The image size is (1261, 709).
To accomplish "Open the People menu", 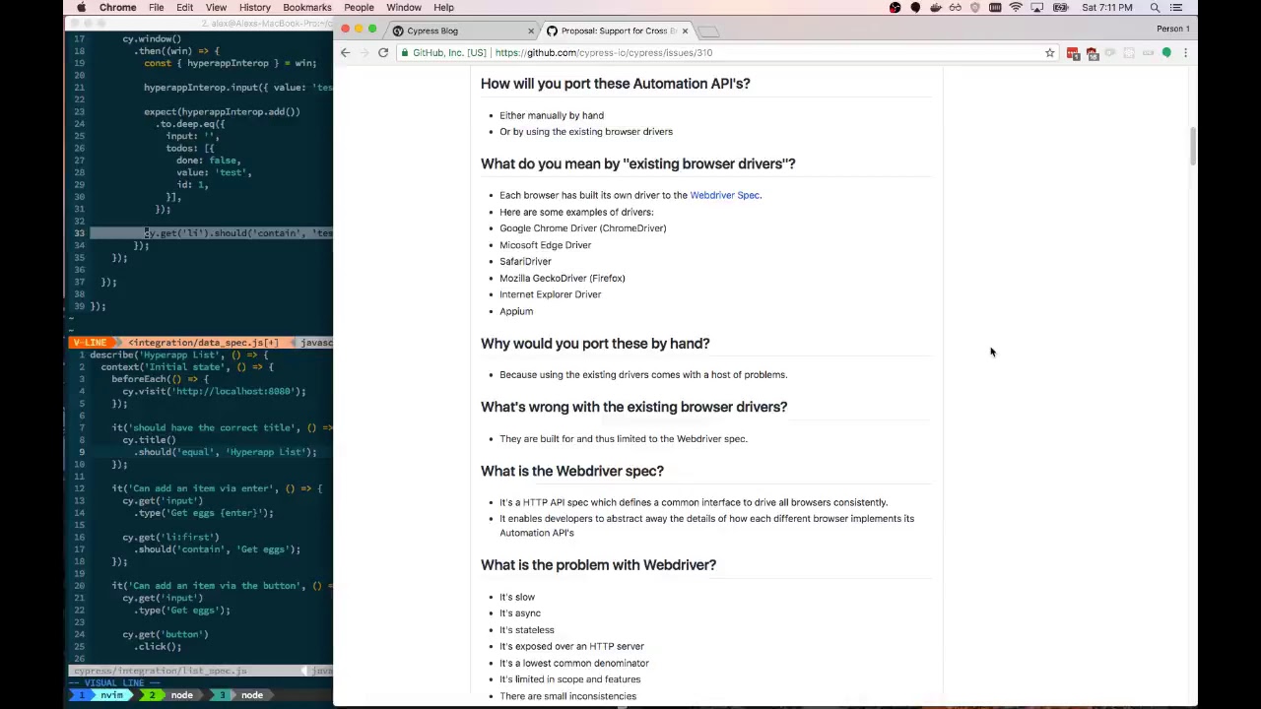I will (359, 8).
